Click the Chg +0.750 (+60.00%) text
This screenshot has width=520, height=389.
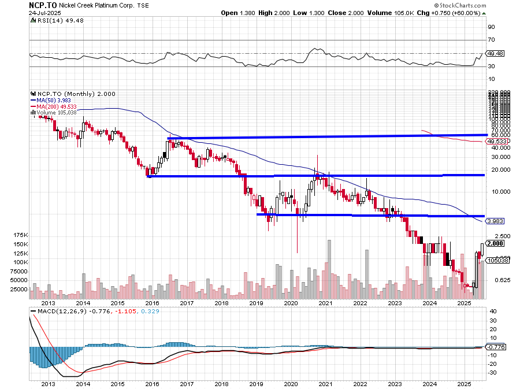(x=450, y=13)
